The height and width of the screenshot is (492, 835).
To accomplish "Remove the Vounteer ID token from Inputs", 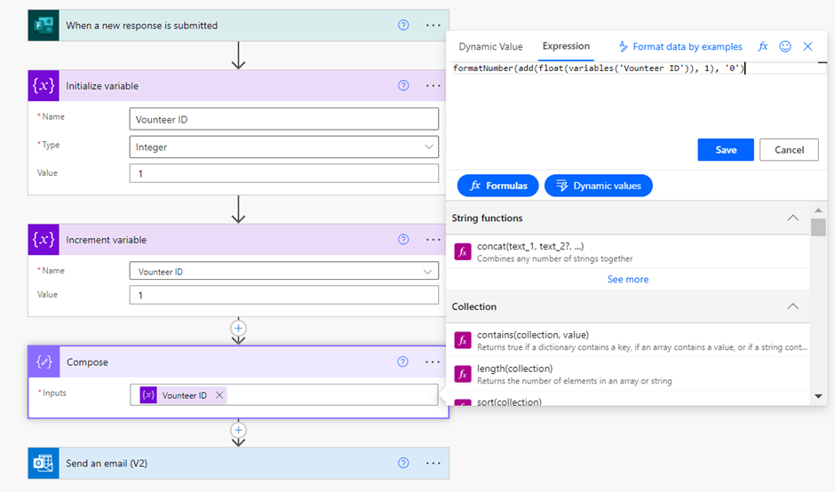I will click(x=219, y=395).
